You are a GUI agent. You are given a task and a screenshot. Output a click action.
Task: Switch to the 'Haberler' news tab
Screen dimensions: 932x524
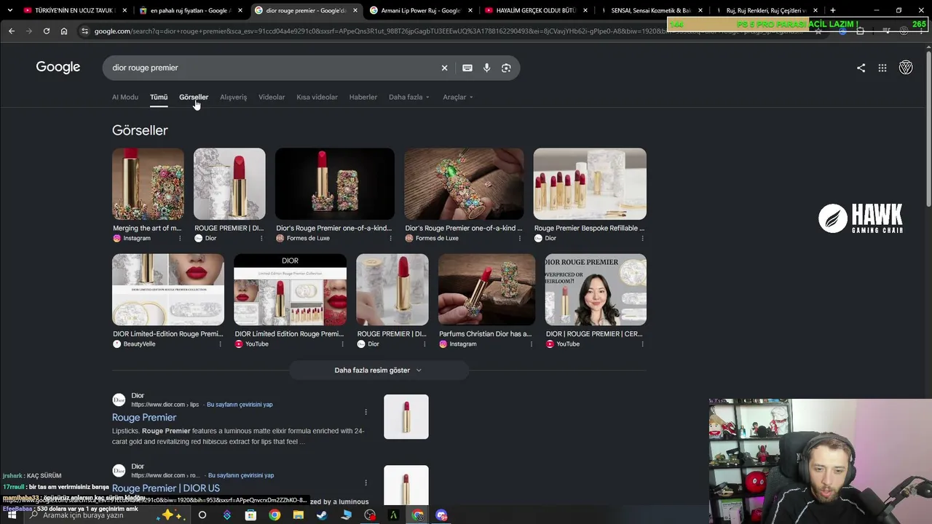pyautogui.click(x=363, y=97)
